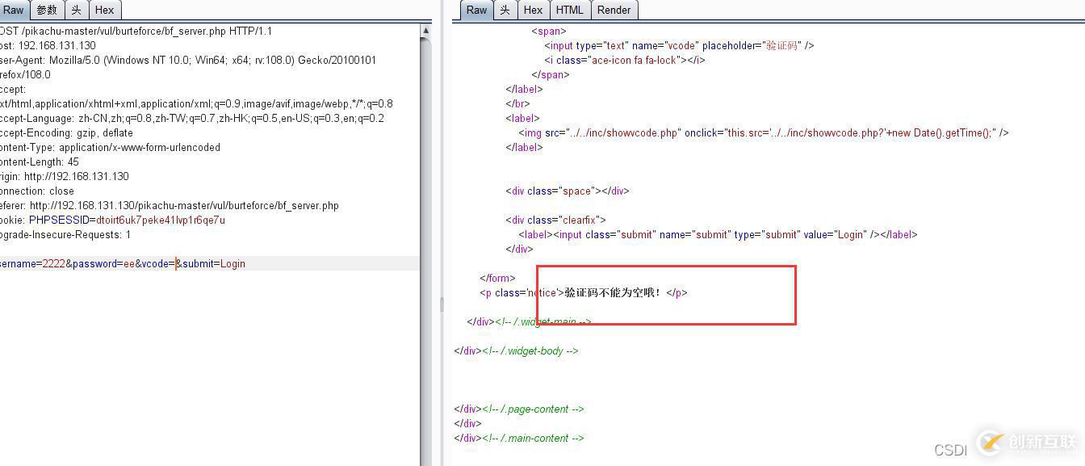The width and height of the screenshot is (1085, 466).
Task: Click the closing </form> tag line
Action: click(497, 279)
